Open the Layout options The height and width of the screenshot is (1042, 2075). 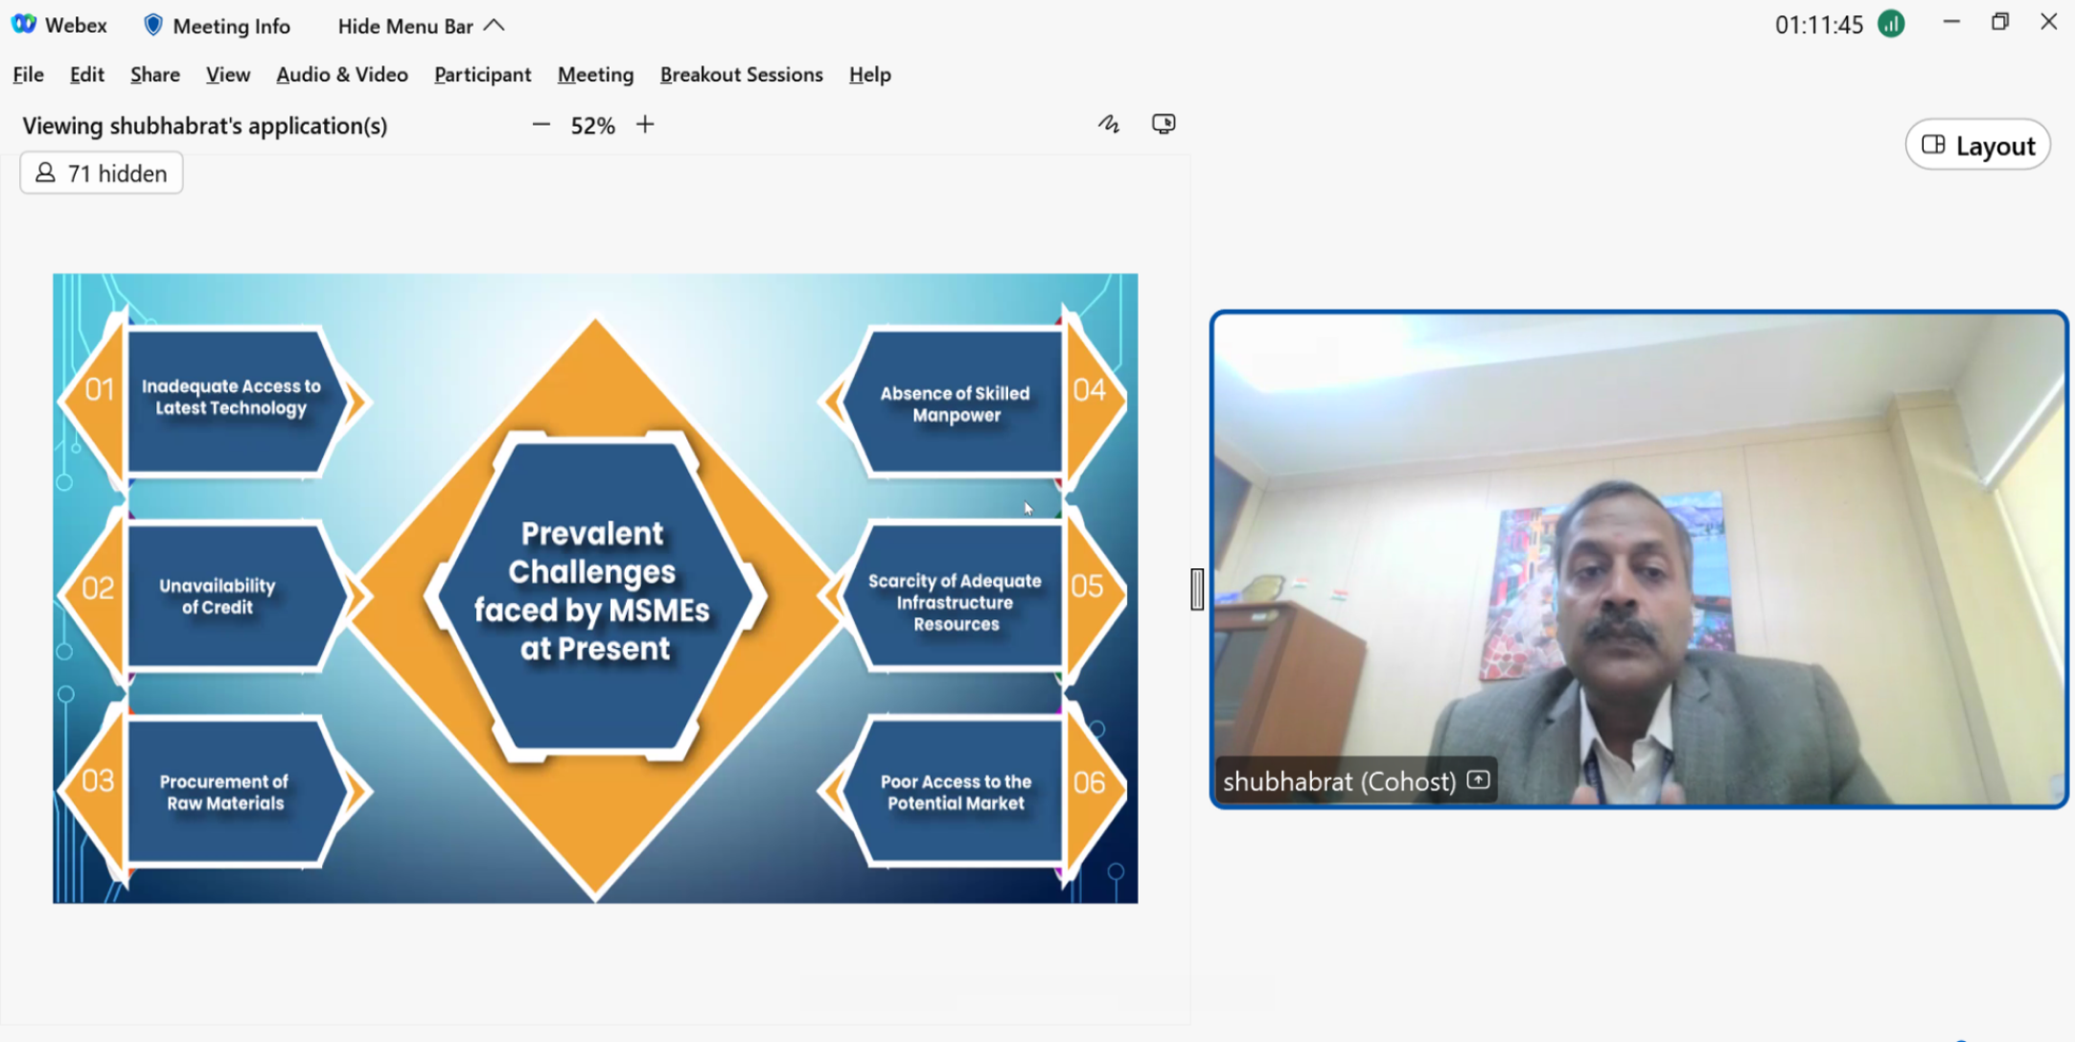pos(1978,146)
